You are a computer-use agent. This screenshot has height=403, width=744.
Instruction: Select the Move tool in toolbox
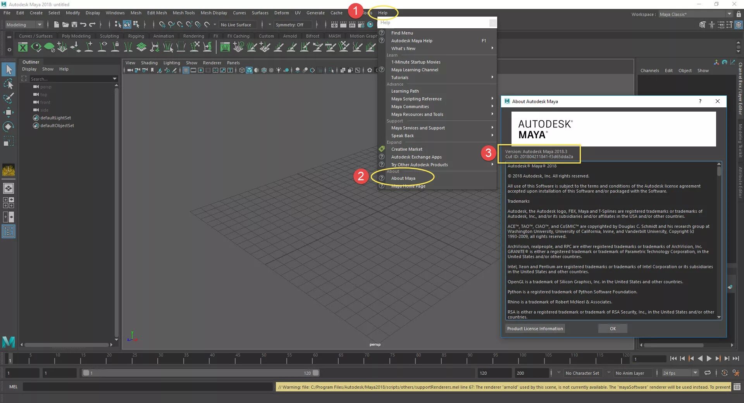[9, 112]
